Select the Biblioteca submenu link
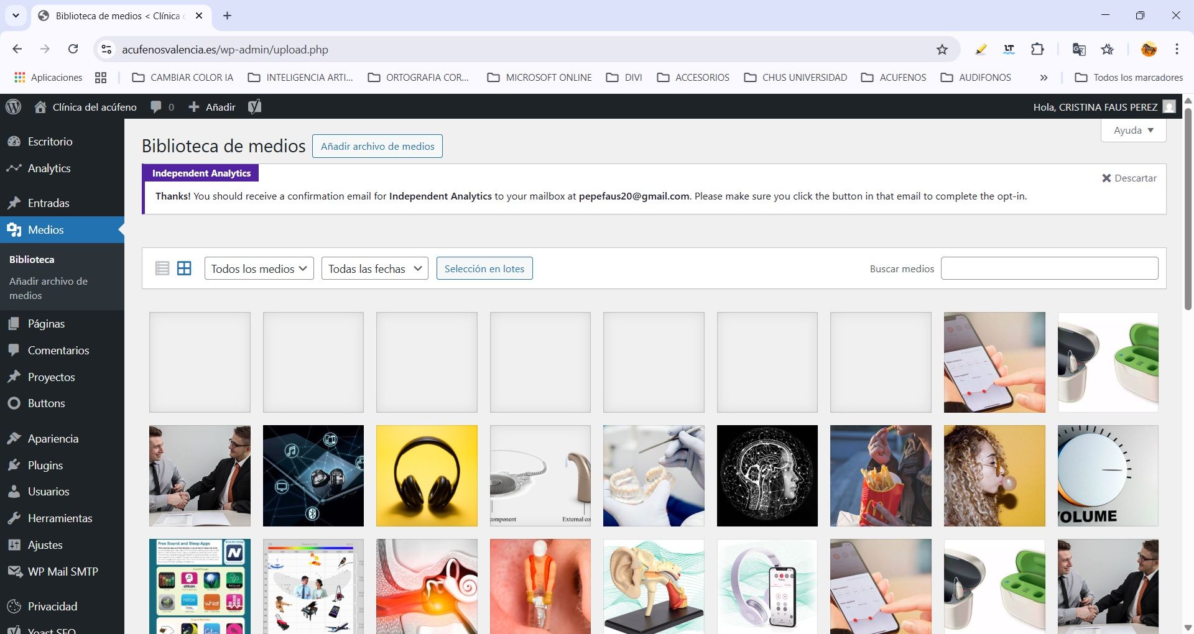The width and height of the screenshot is (1194, 634). click(x=32, y=259)
